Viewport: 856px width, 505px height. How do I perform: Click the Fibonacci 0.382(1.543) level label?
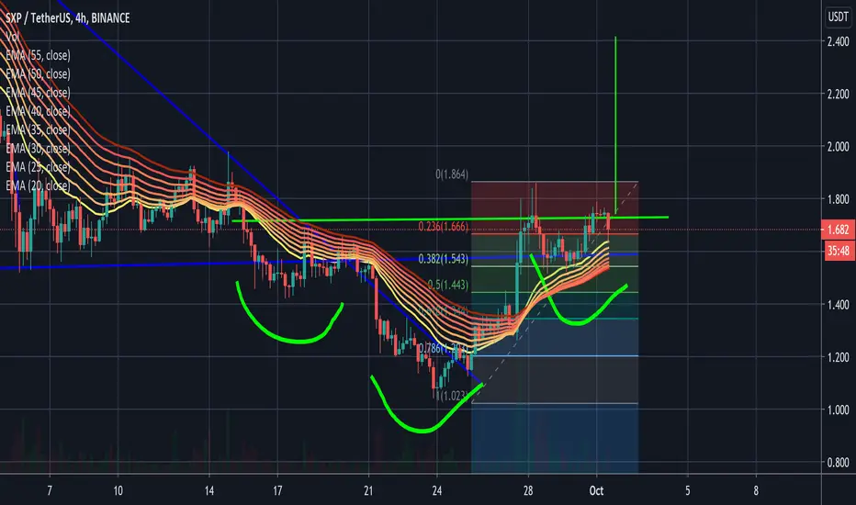tap(444, 259)
